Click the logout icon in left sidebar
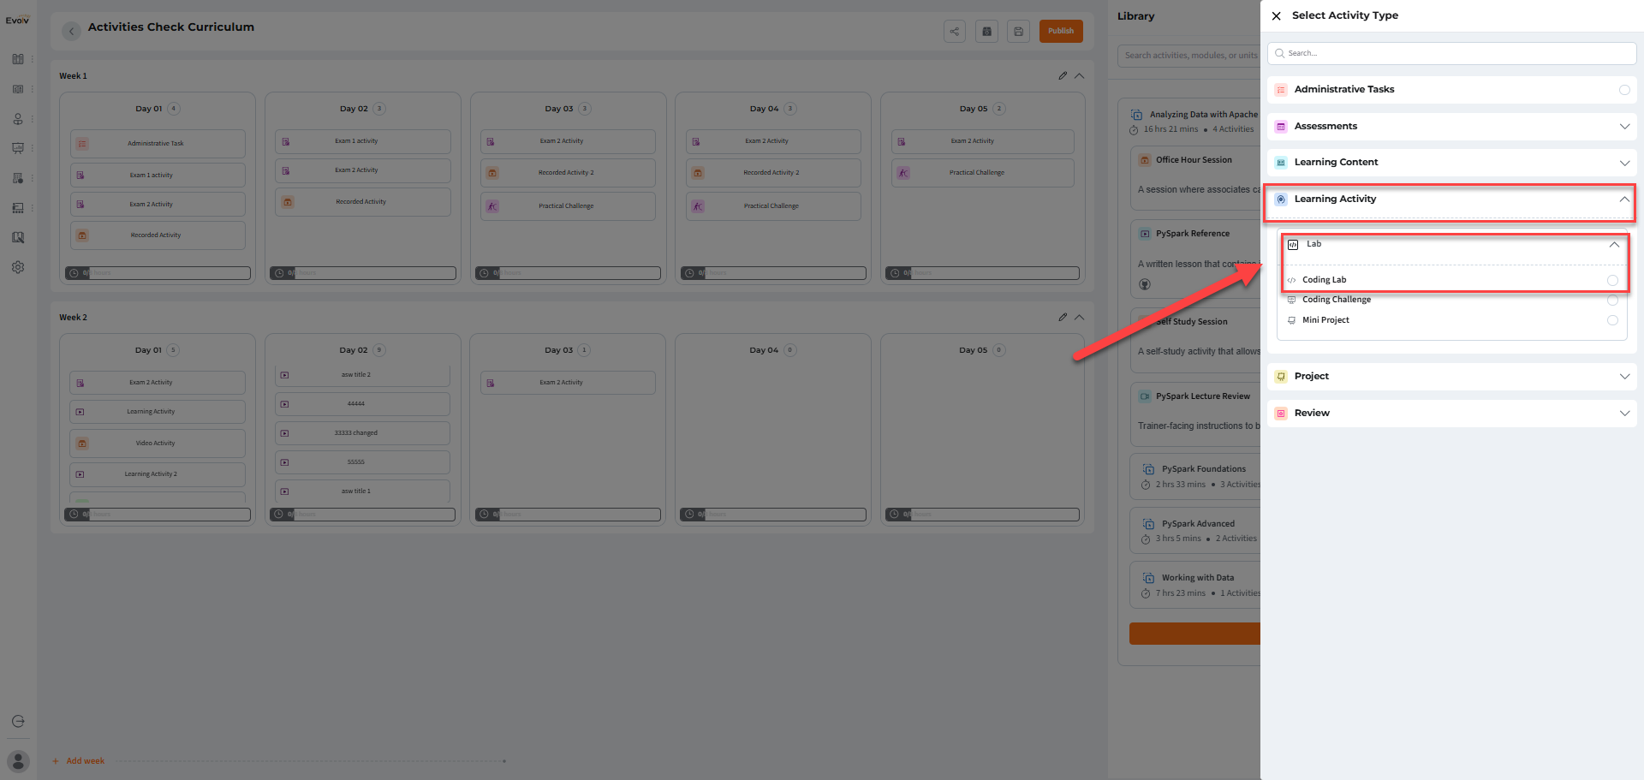The height and width of the screenshot is (780, 1644). [18, 721]
